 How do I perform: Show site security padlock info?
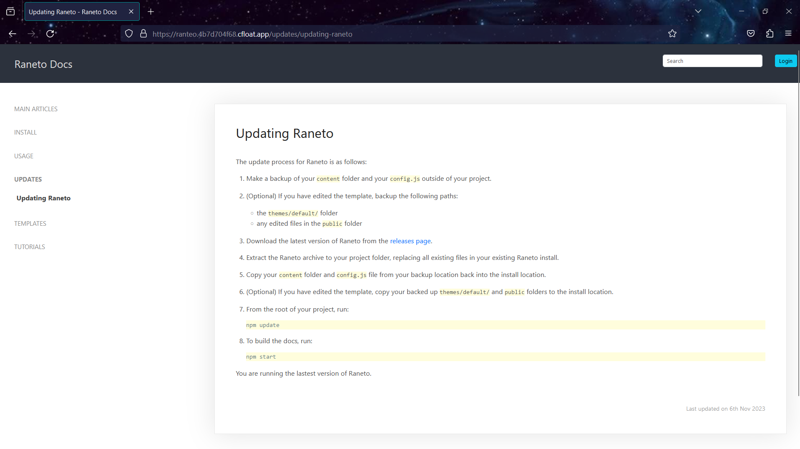click(143, 34)
